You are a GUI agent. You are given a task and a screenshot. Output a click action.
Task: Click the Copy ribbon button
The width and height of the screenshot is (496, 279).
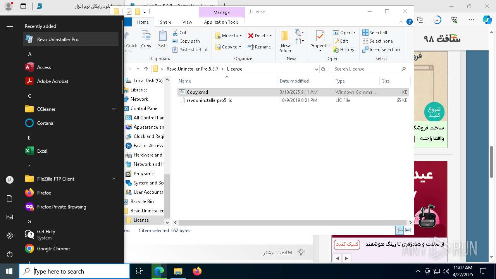(146, 40)
